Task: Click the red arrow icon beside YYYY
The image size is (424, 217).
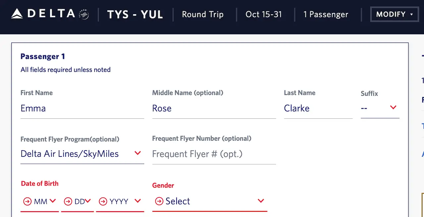Action: (x=103, y=201)
